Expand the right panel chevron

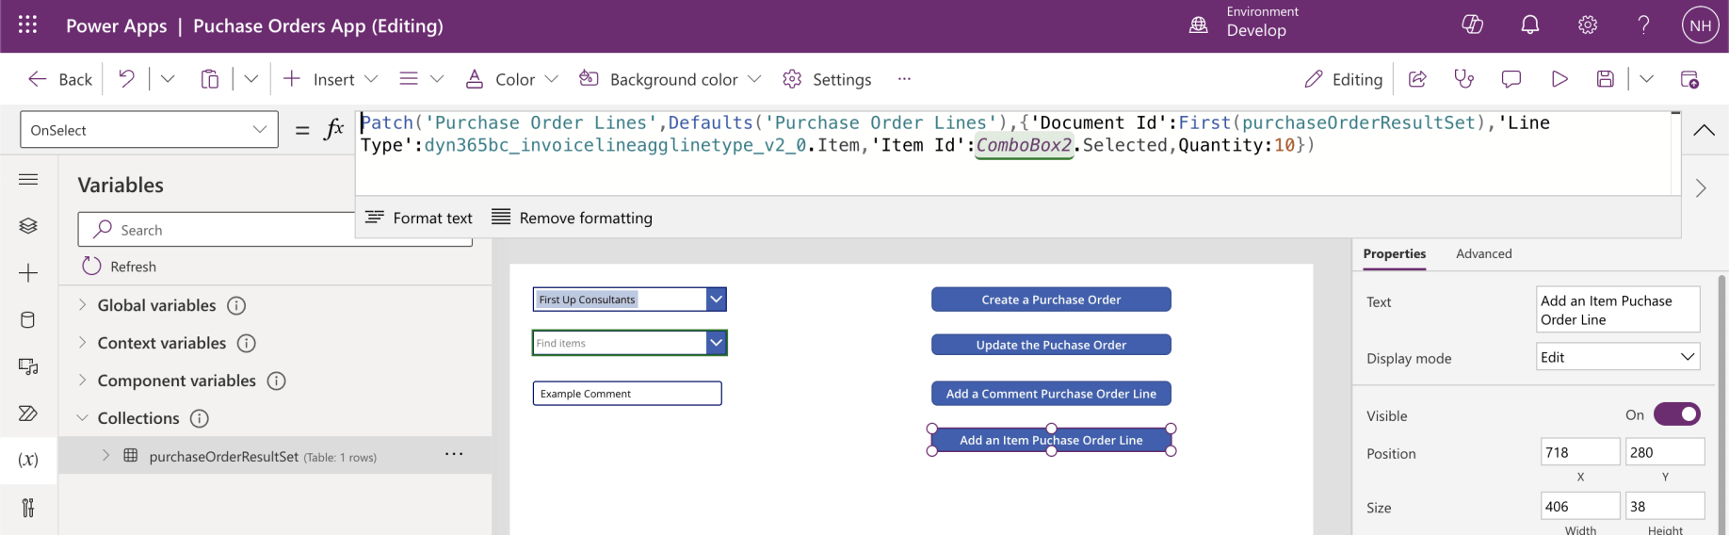(1701, 188)
